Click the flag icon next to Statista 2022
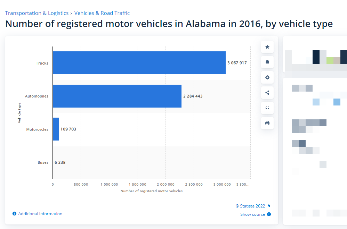This screenshot has width=347, height=229. (268, 206)
